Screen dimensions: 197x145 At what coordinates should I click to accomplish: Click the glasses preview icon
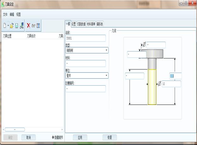pyautogui.click(x=33, y=26)
